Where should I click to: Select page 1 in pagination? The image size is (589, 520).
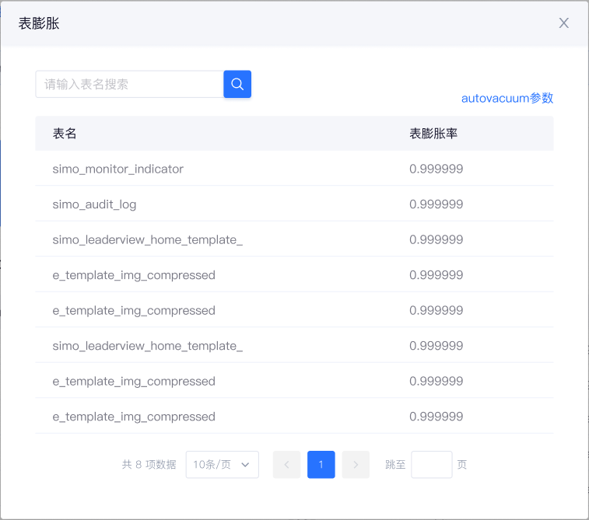[321, 465]
